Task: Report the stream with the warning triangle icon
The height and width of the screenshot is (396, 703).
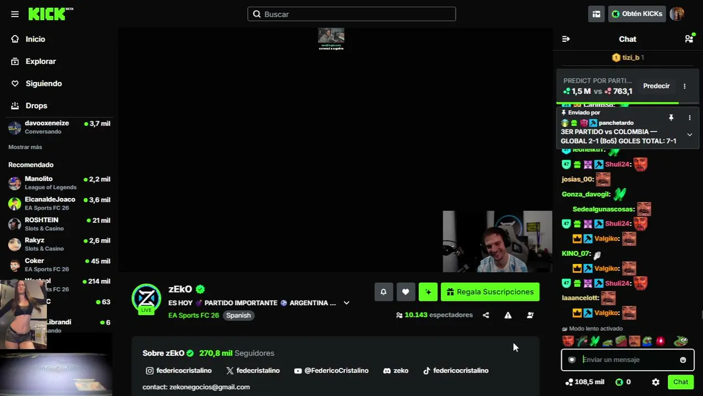Action: [508, 315]
